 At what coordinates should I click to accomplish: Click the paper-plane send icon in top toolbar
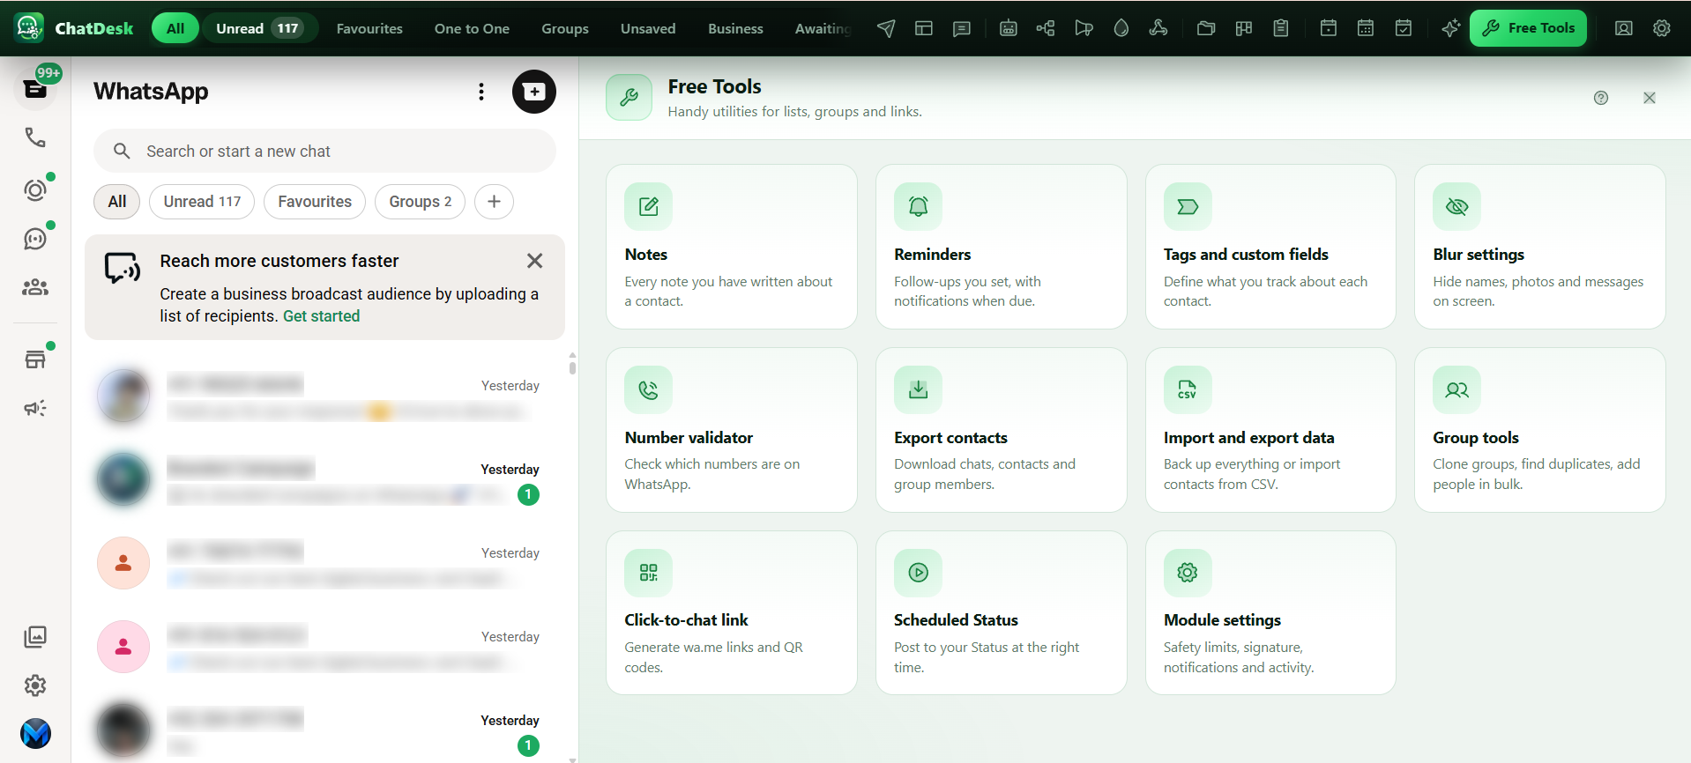pyautogui.click(x=886, y=28)
